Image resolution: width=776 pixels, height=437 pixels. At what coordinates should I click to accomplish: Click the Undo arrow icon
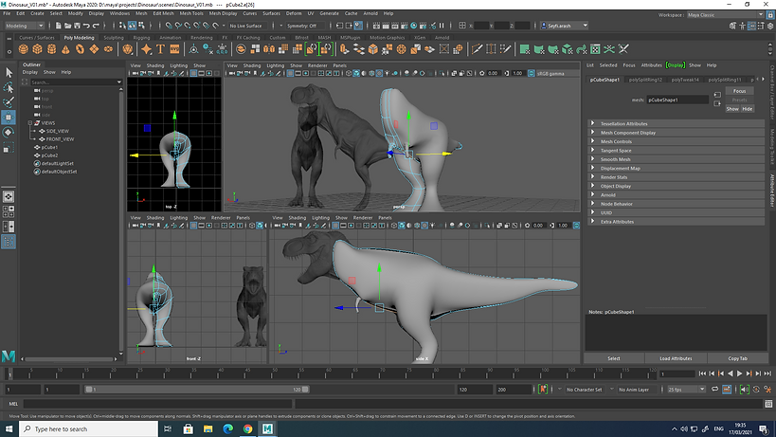(86, 26)
